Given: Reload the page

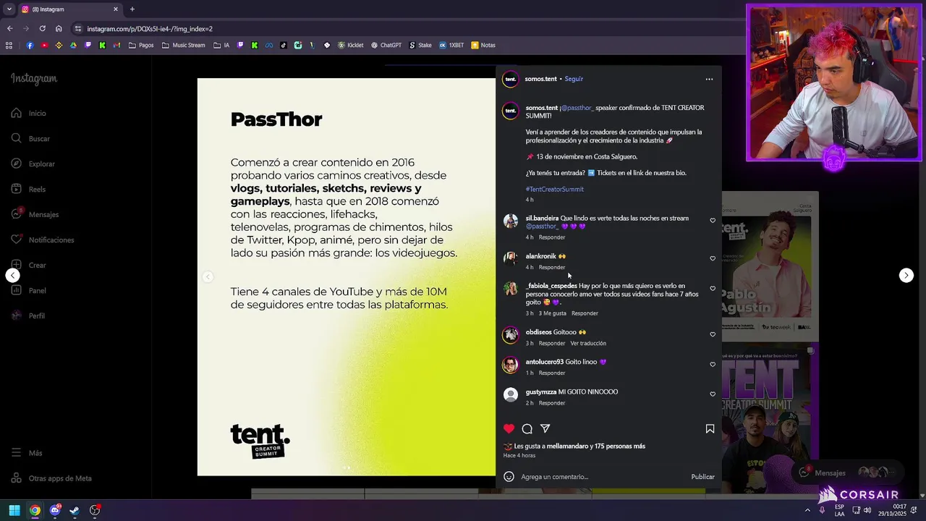Looking at the screenshot, I should click(42, 29).
